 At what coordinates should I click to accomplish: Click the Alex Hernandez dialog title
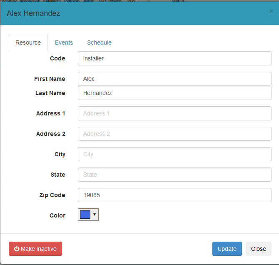tap(33, 13)
